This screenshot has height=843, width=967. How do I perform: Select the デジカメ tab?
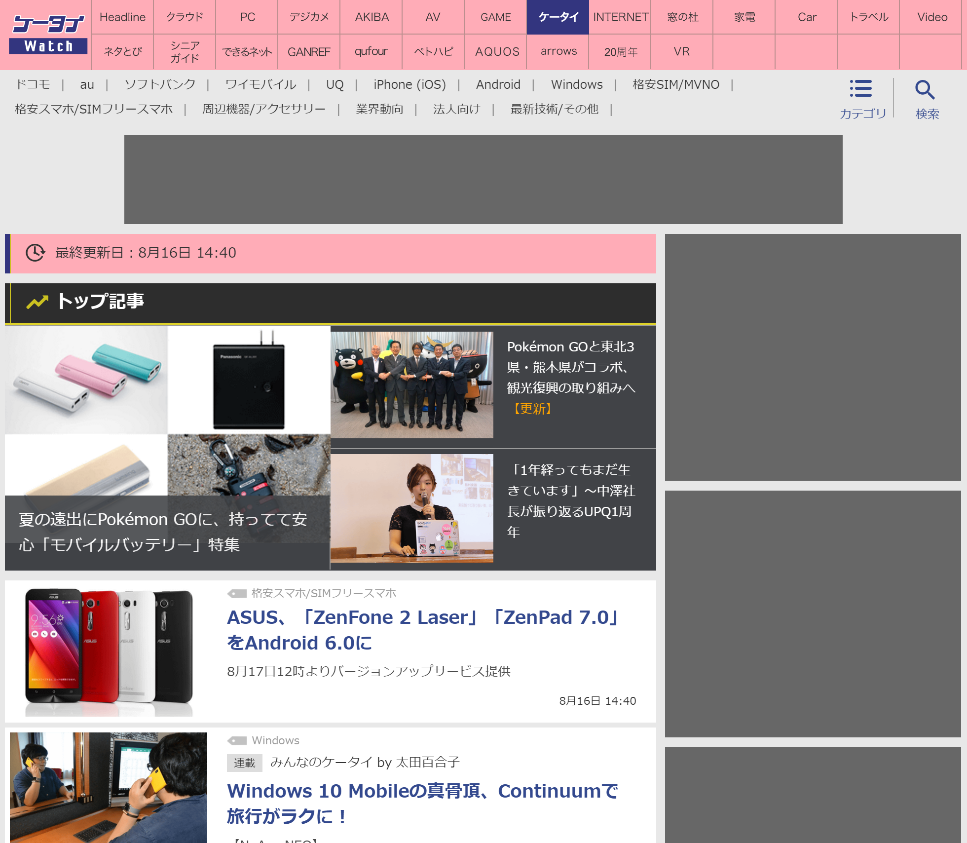[309, 17]
